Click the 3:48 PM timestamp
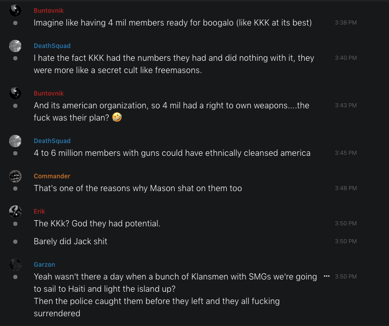389x326 pixels. [346, 188]
